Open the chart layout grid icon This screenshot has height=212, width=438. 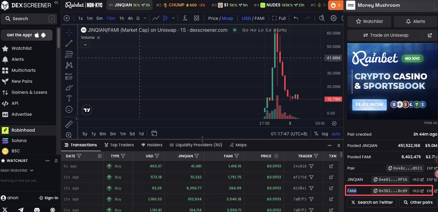pos(197,18)
